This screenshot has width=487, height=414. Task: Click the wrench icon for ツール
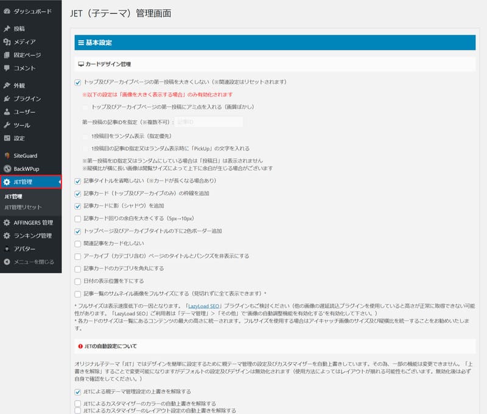(x=7, y=125)
